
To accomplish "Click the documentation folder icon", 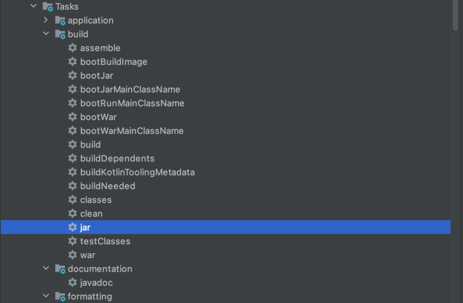I will 60,269.
